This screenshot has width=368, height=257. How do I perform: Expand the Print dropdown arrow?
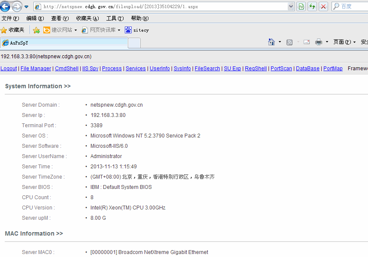point(327,42)
